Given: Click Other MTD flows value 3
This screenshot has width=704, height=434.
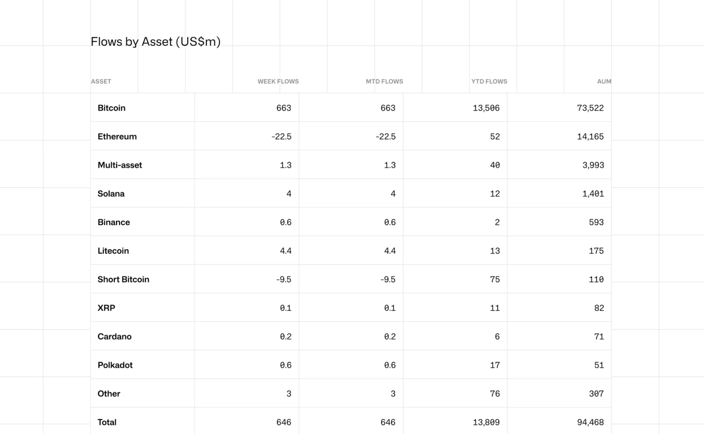Looking at the screenshot, I should 393,394.
